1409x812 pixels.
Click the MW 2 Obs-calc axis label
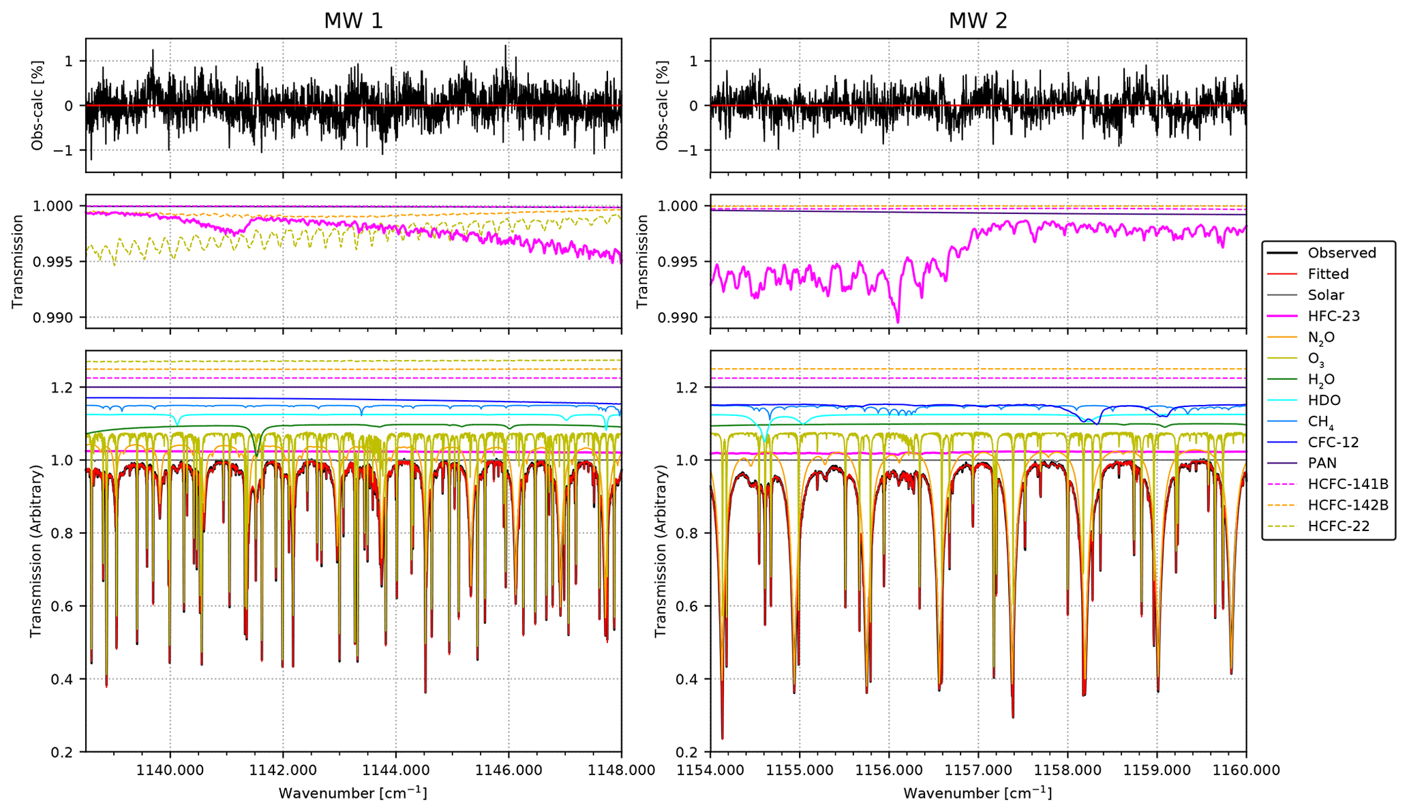[661, 105]
